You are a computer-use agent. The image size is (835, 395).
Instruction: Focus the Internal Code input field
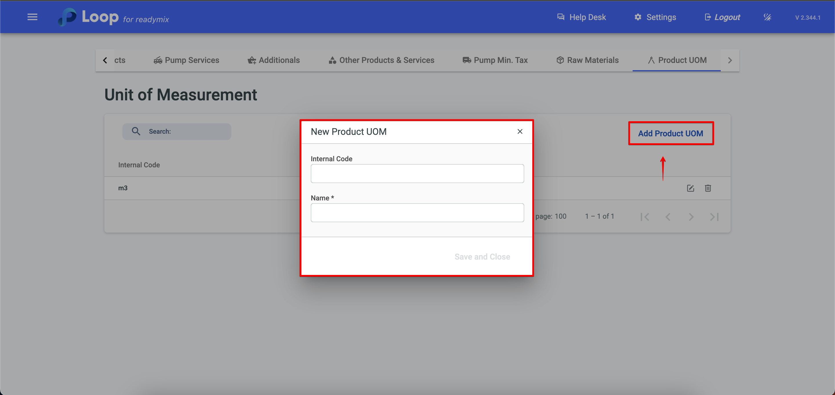(417, 173)
